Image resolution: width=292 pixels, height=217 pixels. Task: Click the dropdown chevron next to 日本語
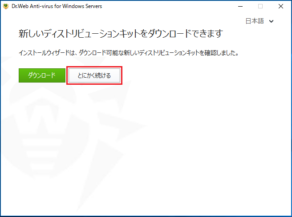pos(272,21)
